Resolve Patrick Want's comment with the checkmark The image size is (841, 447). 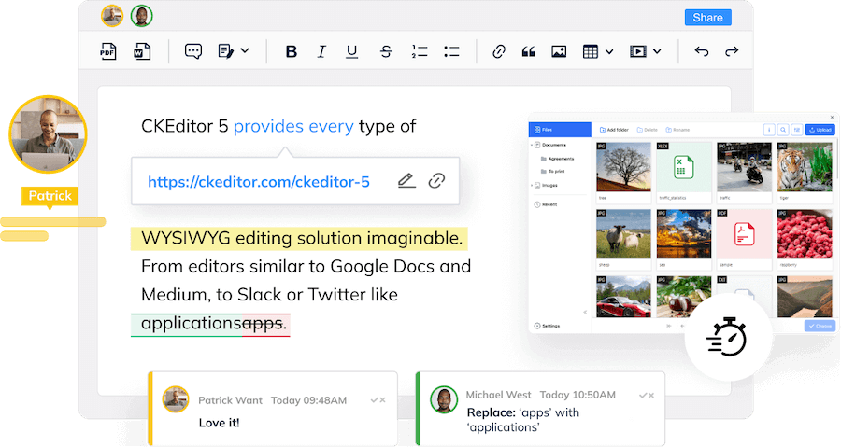375,400
